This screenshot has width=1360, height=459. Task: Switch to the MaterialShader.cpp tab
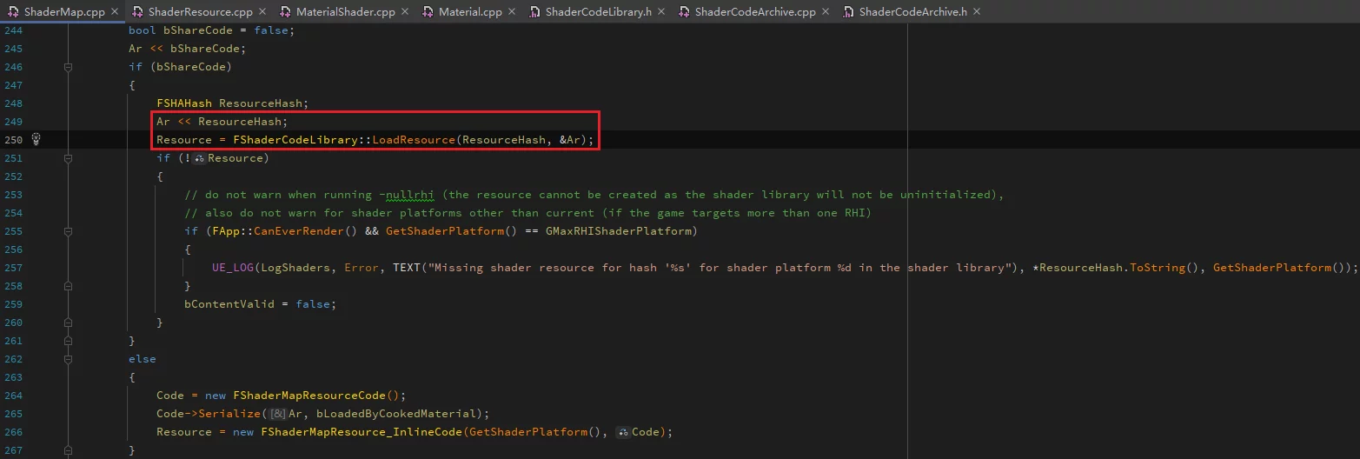[x=346, y=12]
